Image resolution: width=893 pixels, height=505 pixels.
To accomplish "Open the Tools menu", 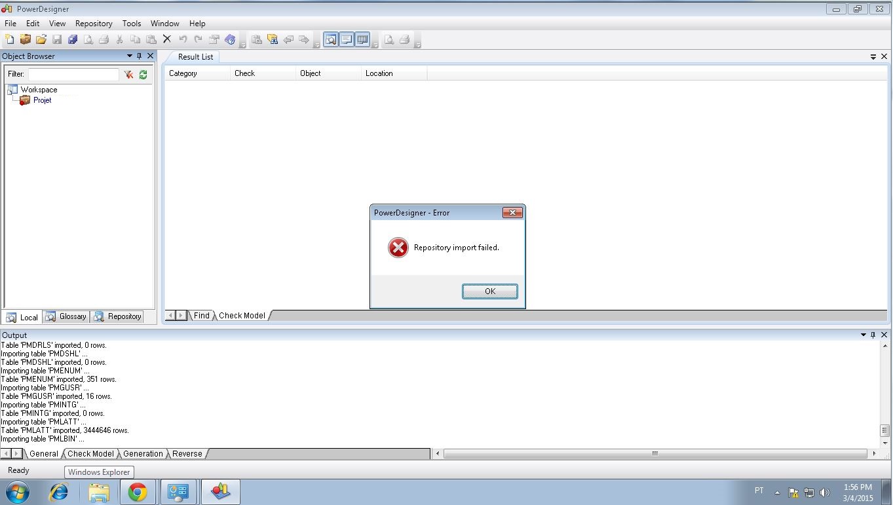I will [132, 24].
